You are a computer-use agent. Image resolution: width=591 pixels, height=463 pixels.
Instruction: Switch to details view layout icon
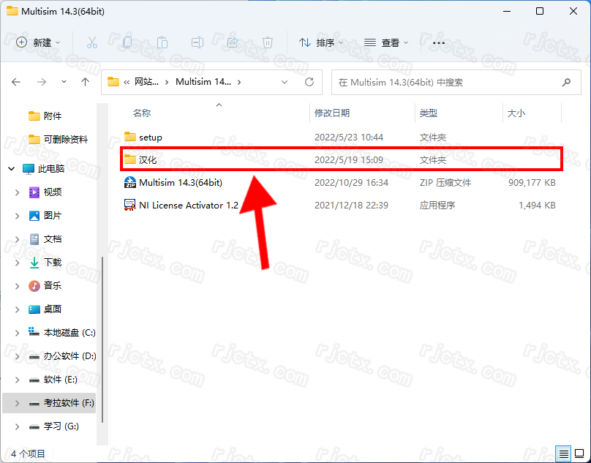click(x=562, y=453)
